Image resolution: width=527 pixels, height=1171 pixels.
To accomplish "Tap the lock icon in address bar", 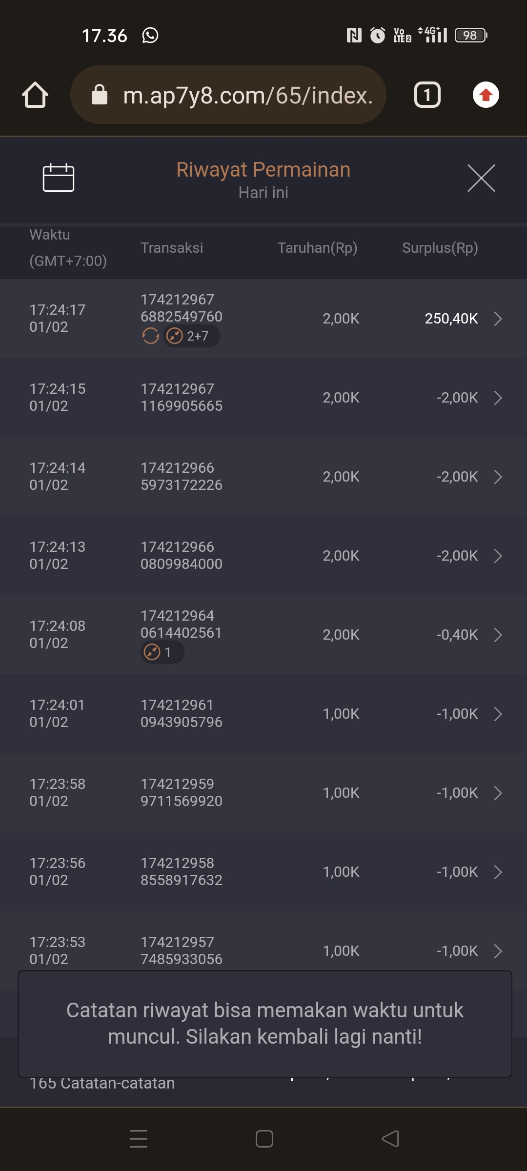I will [100, 95].
